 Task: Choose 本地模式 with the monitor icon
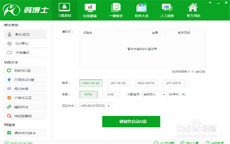(25, 53)
